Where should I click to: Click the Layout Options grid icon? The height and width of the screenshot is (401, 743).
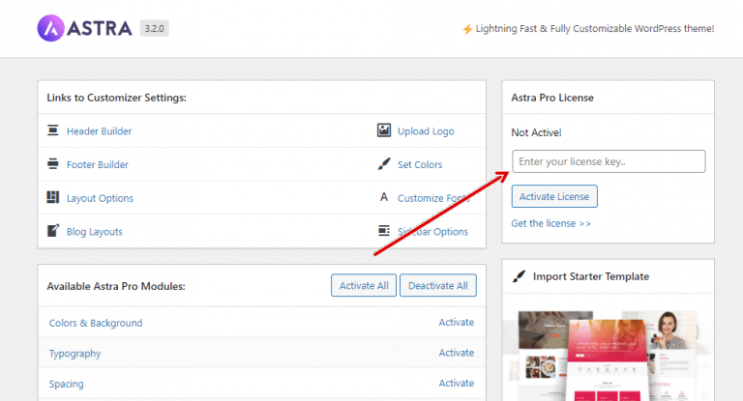(53, 198)
